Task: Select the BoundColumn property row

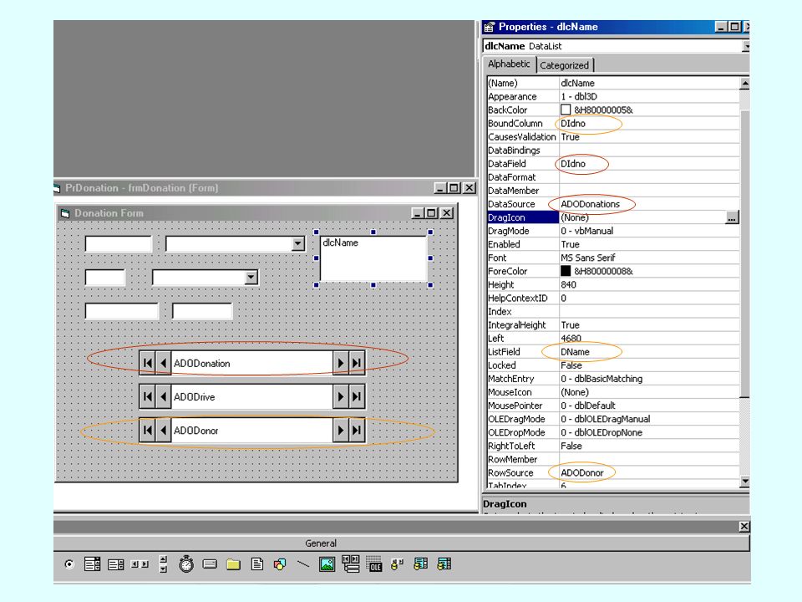Action: tap(613, 124)
